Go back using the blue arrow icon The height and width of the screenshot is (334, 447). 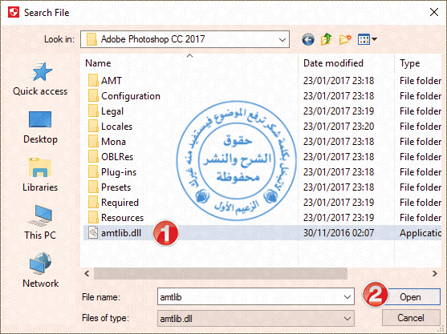pyautogui.click(x=308, y=39)
